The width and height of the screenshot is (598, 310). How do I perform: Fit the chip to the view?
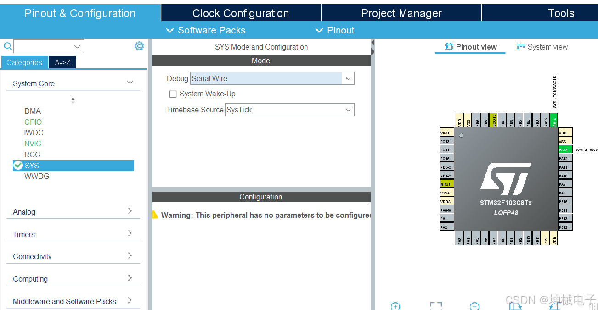436,306
